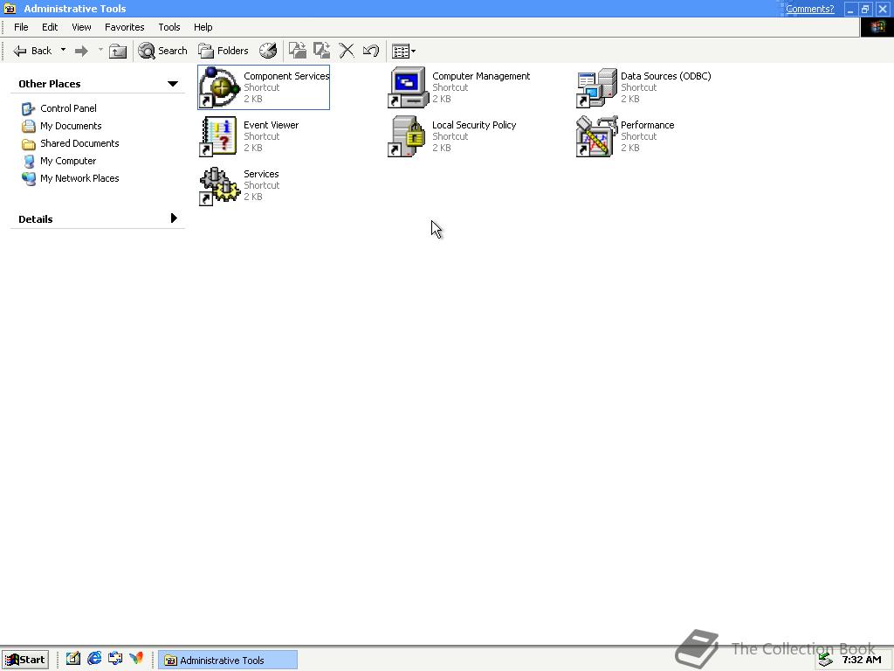Click the Windows flag throbber icon
Image resolution: width=894 pixels, height=671 pixels.
pos(877,27)
